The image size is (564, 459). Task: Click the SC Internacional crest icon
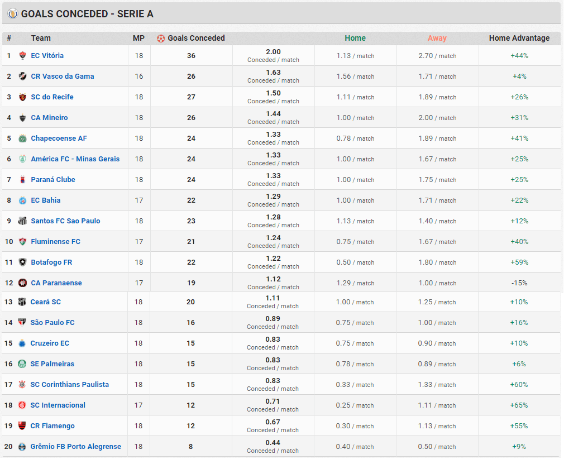[x=22, y=405]
